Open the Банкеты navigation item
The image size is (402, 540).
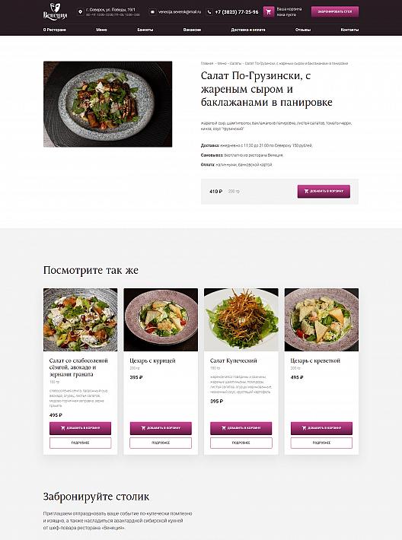coord(145,30)
